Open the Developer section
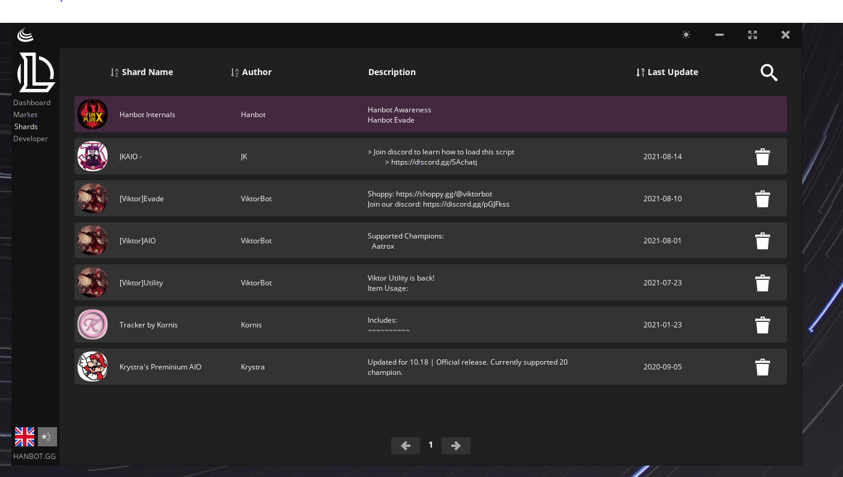Image resolution: width=843 pixels, height=477 pixels. 31,139
